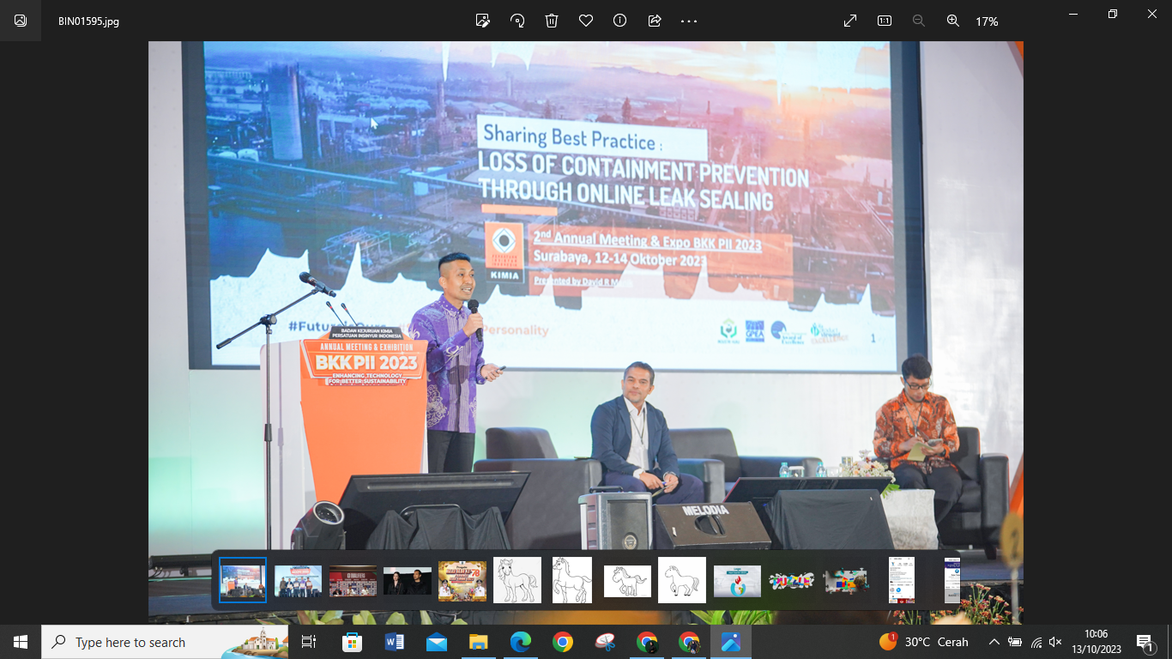Launch Microsoft Edge from the taskbar
This screenshot has height=659, width=1172.
tap(520, 642)
